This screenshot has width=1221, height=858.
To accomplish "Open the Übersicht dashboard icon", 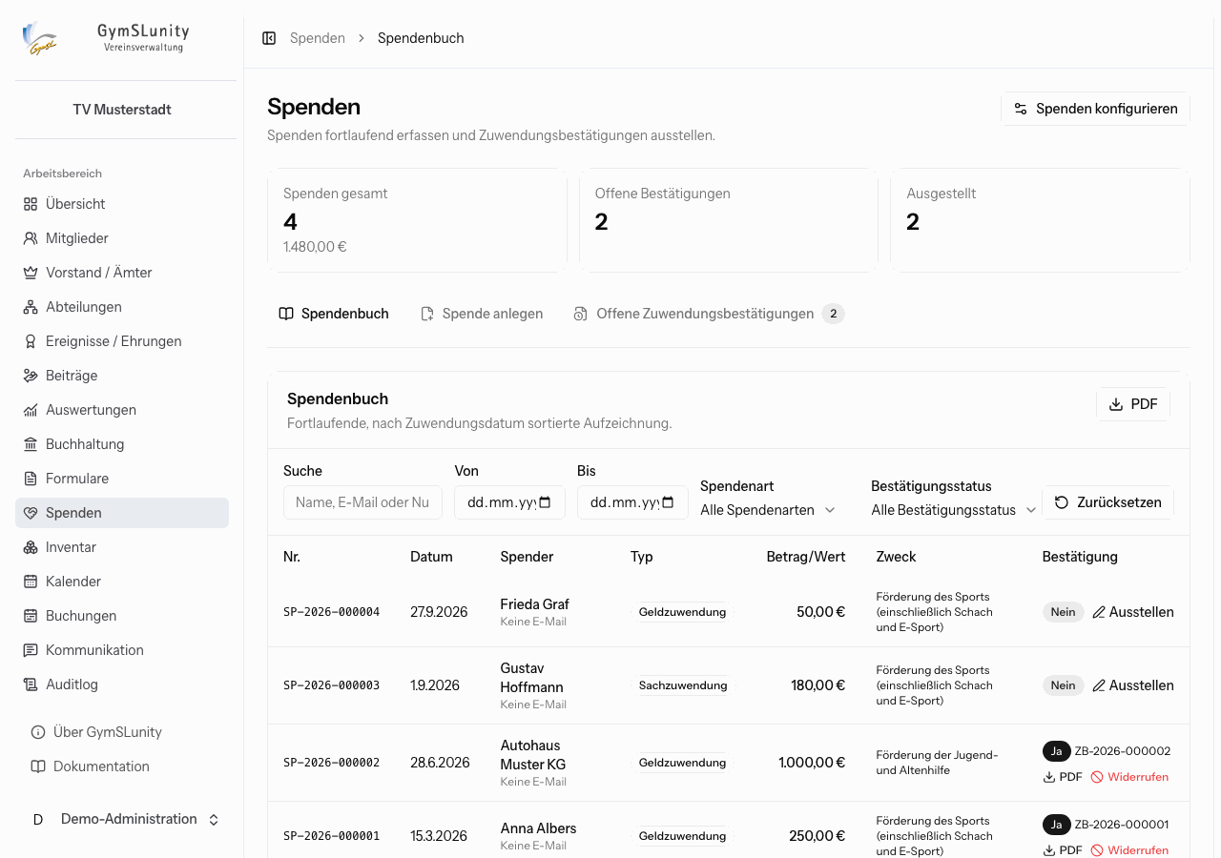I will (31, 204).
